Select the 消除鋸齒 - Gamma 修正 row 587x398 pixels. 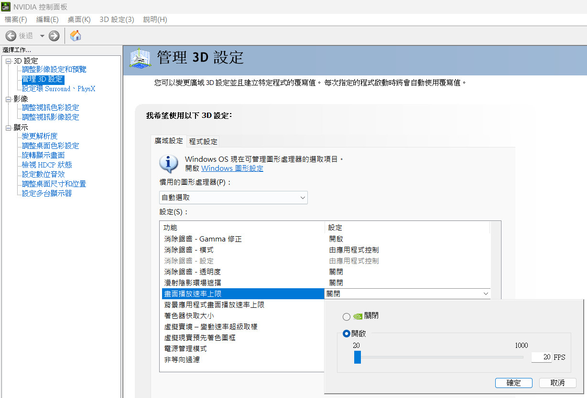[325, 239]
